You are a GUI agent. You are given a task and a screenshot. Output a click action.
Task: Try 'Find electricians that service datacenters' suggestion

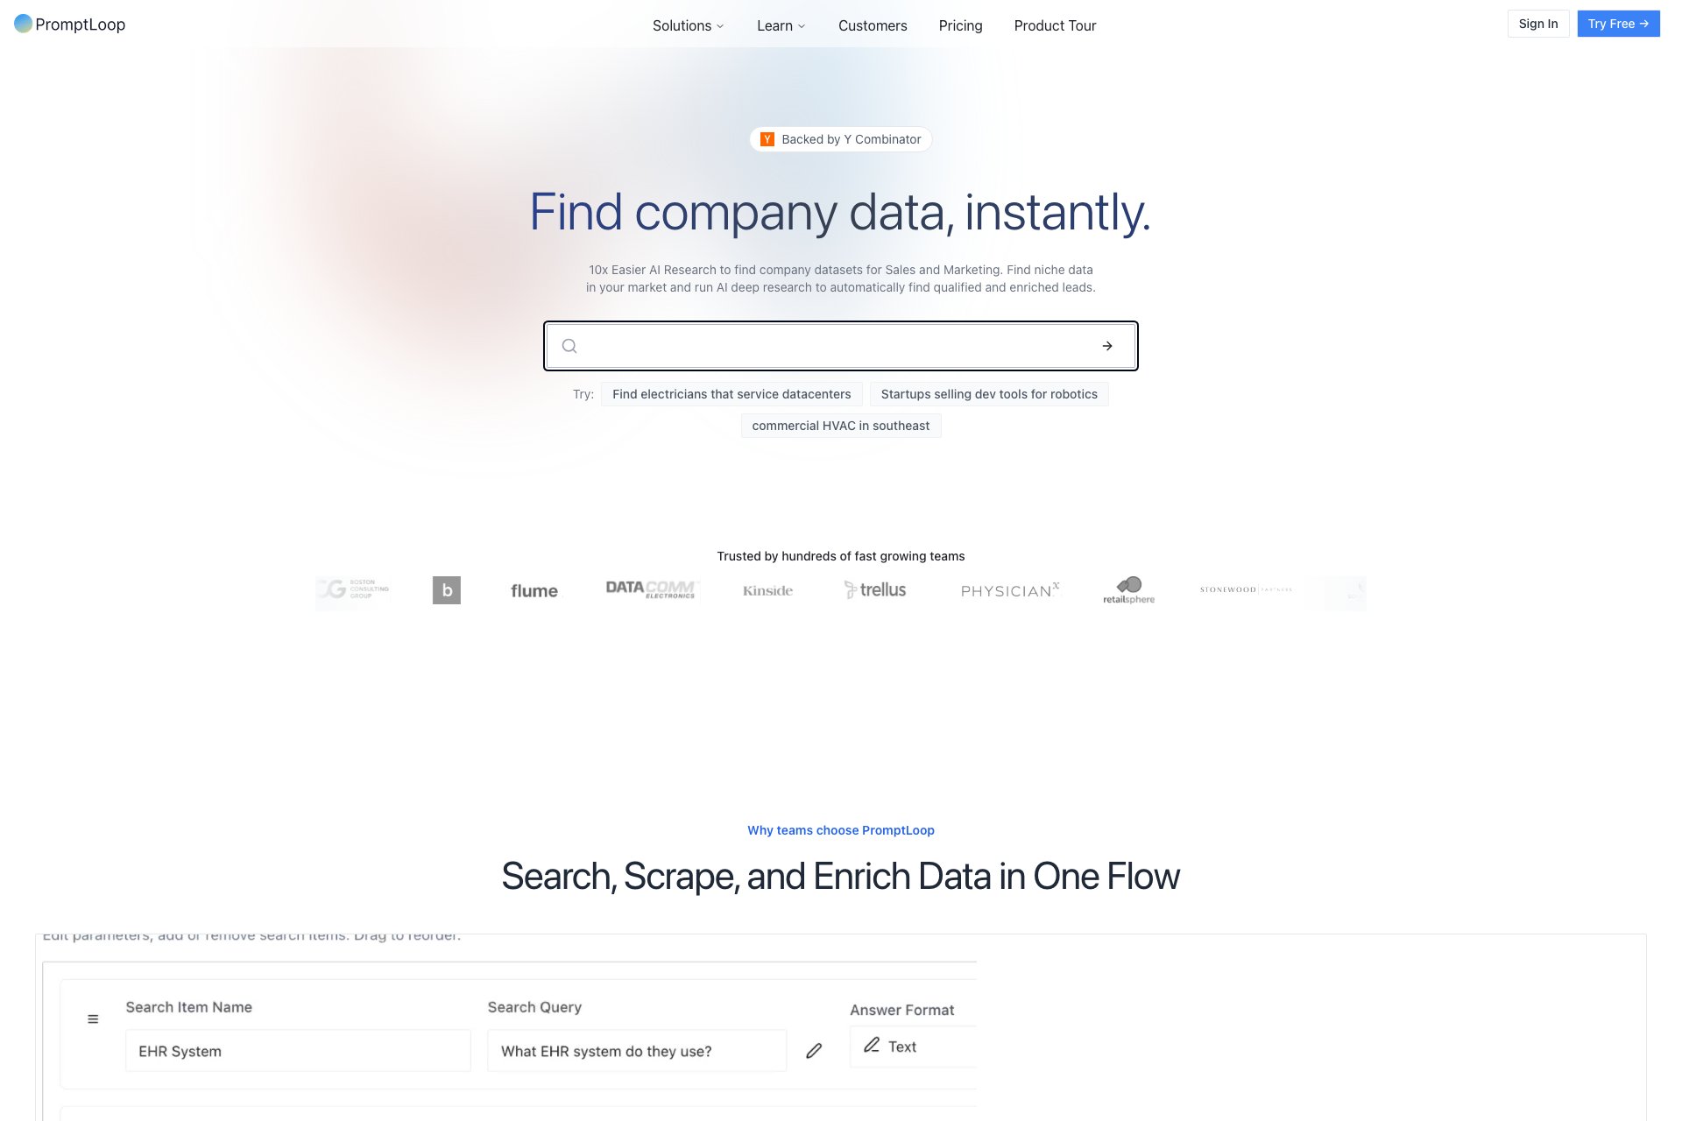731,394
